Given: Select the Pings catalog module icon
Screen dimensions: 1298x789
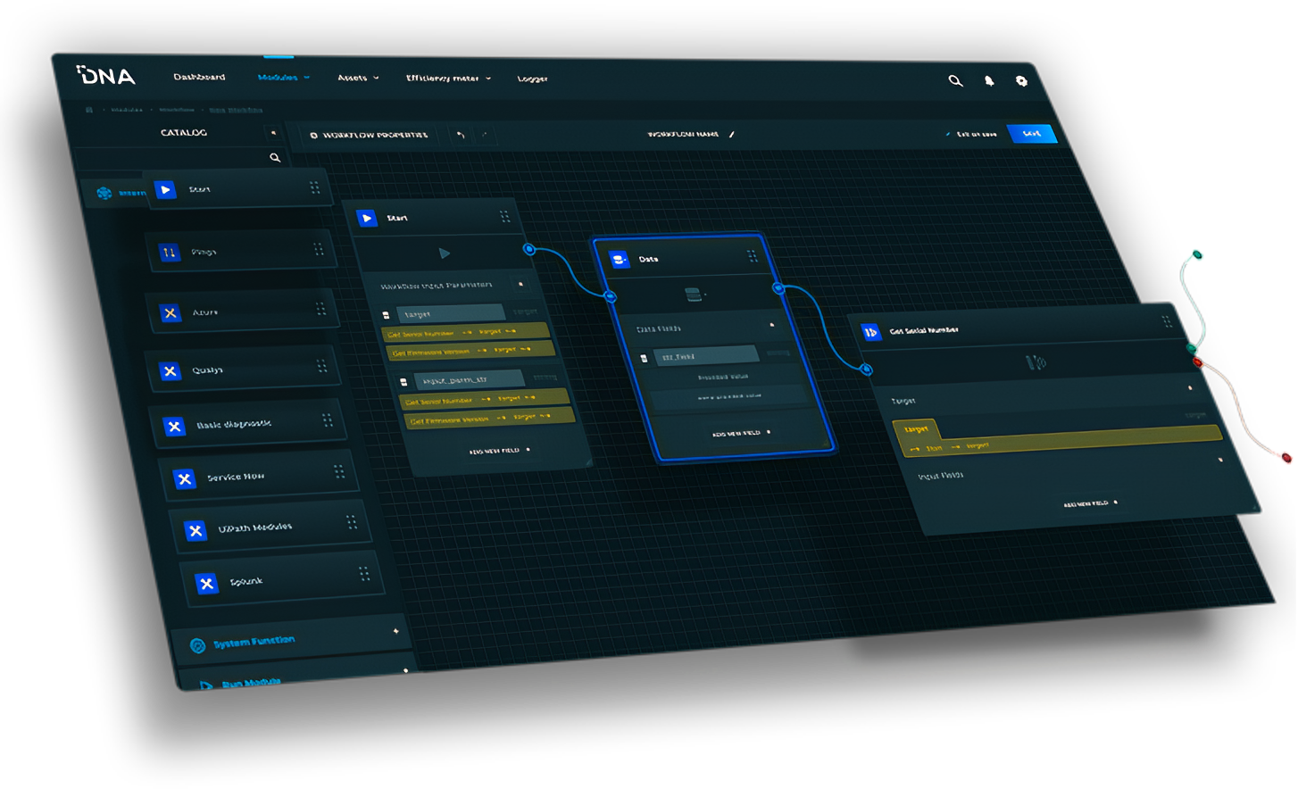Looking at the screenshot, I should tap(169, 253).
